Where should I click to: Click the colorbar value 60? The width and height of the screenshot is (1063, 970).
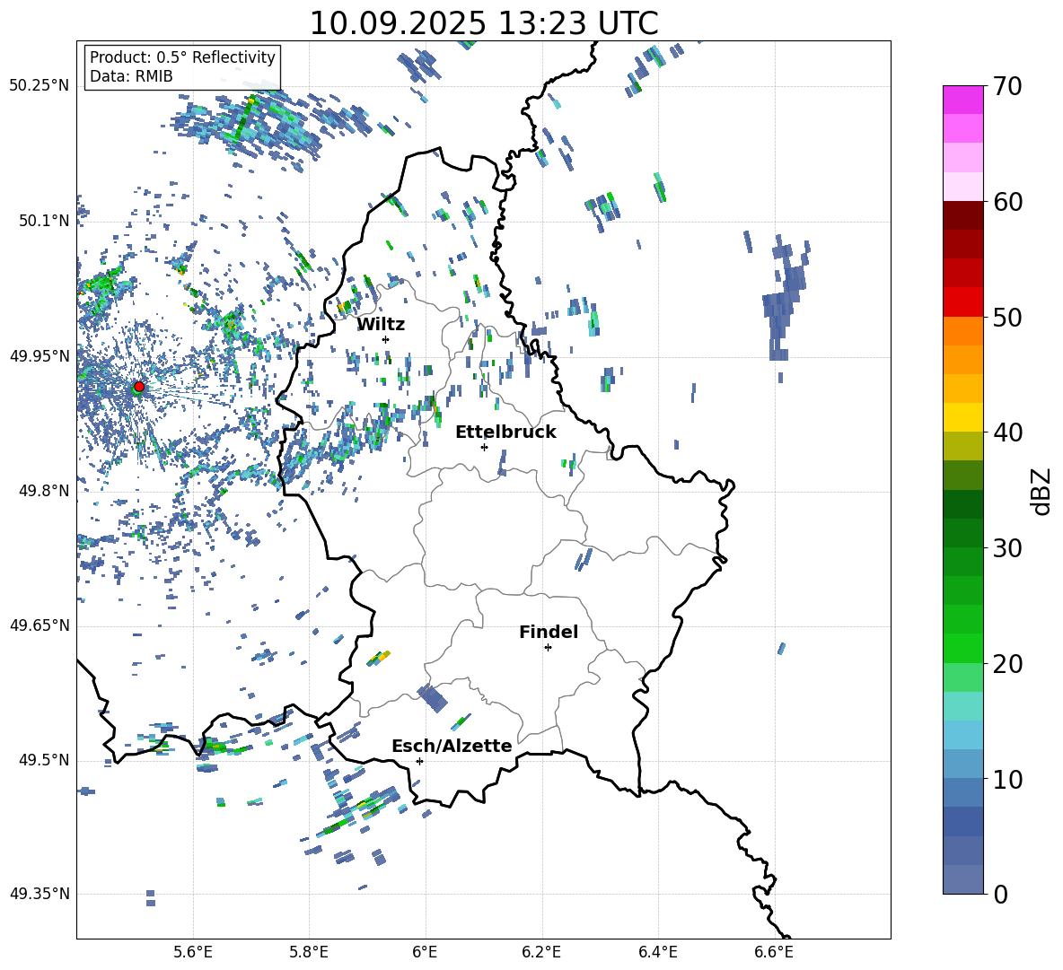point(1007,202)
